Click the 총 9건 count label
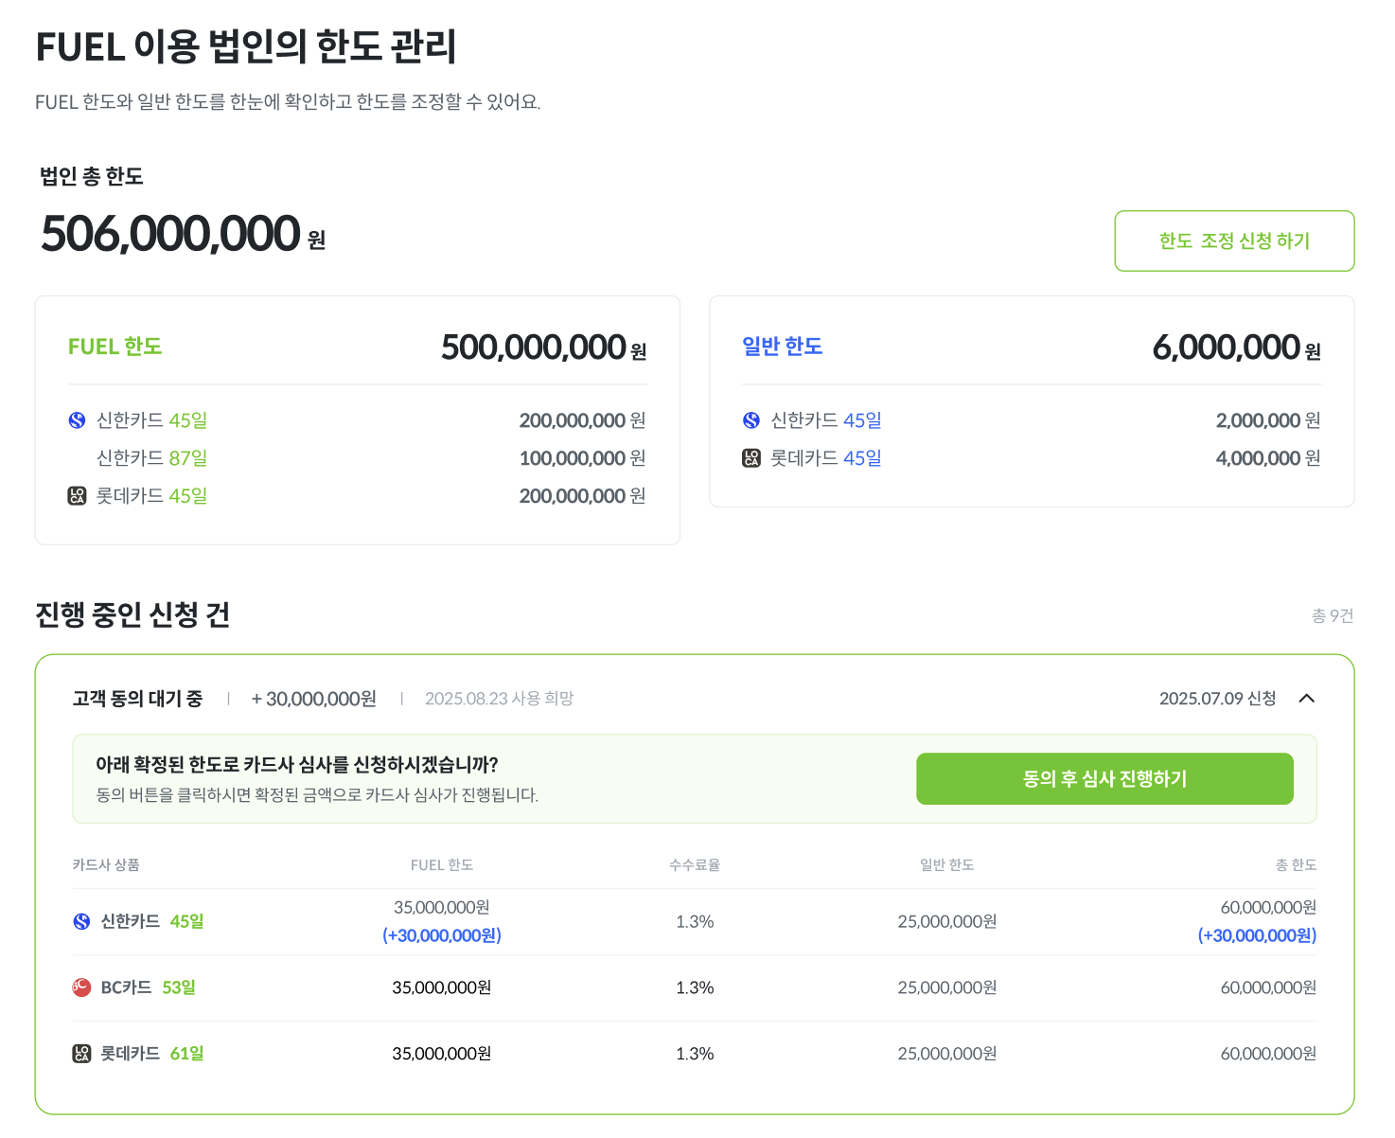The width and height of the screenshot is (1395, 1138). pyautogui.click(x=1333, y=616)
